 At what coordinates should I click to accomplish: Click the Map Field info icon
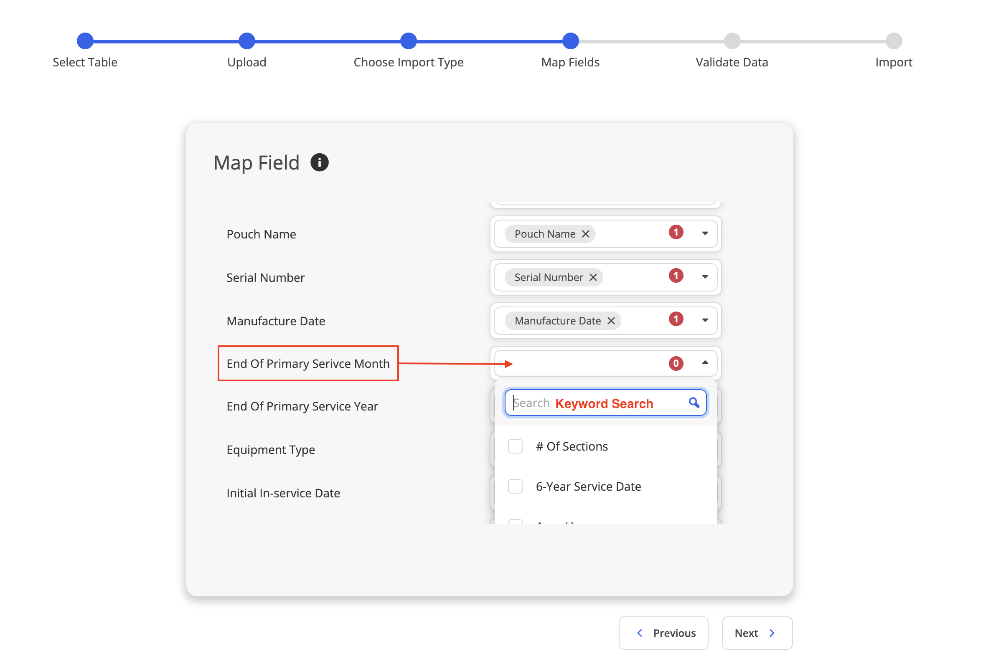pos(319,162)
